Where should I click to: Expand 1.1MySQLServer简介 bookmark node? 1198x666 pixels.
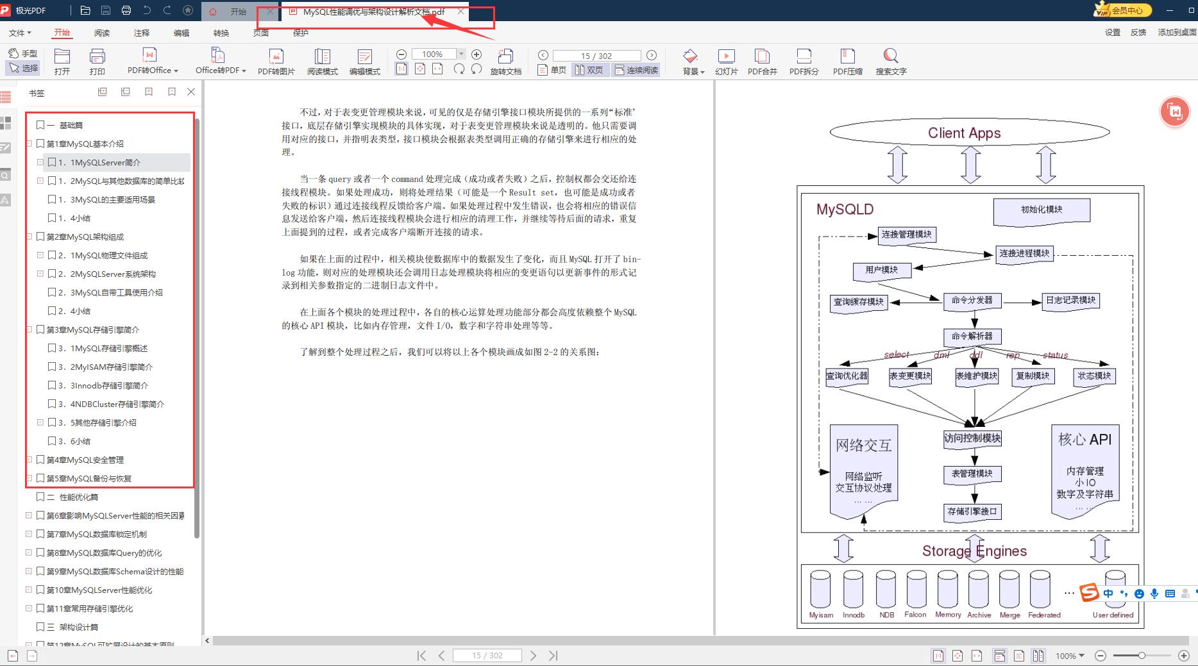(x=40, y=162)
